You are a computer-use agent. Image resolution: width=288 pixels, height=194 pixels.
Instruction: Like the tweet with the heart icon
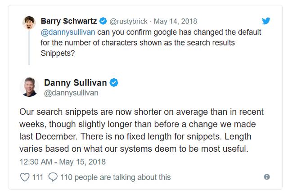coord(25,177)
